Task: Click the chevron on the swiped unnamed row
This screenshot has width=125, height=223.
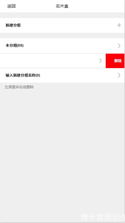Action: coord(100,61)
